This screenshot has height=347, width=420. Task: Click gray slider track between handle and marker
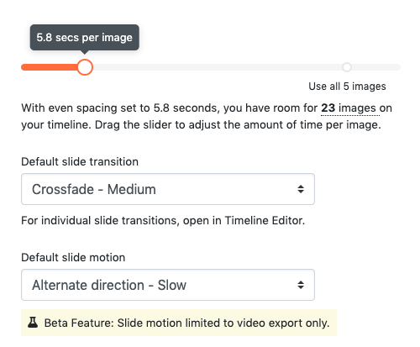(218, 67)
